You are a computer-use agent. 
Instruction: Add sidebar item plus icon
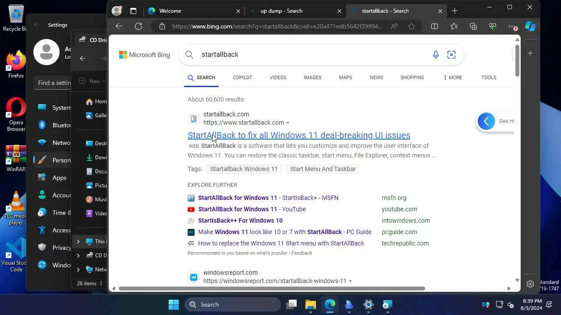(x=530, y=53)
